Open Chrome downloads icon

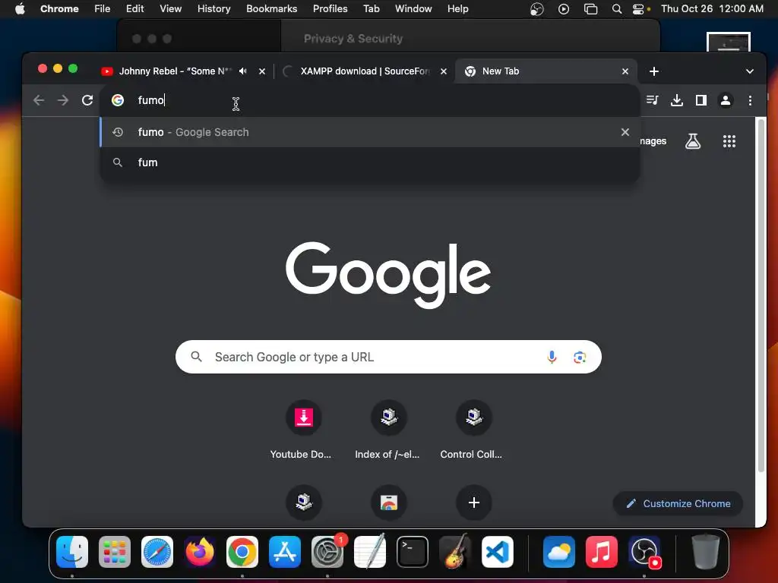(x=677, y=100)
